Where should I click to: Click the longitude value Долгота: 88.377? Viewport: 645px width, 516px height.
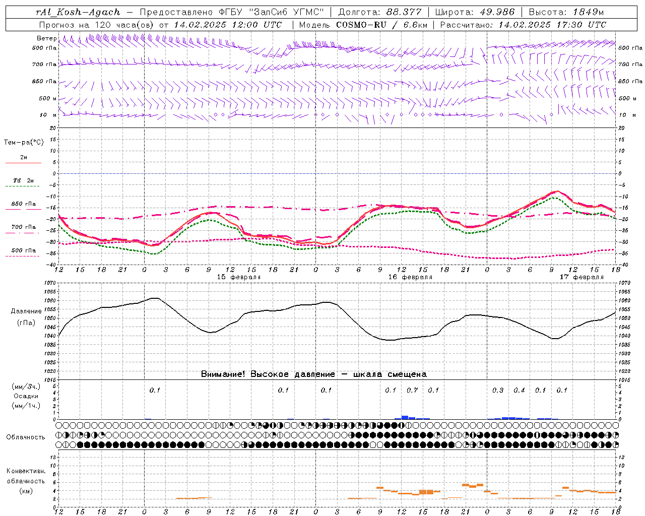tap(380, 12)
